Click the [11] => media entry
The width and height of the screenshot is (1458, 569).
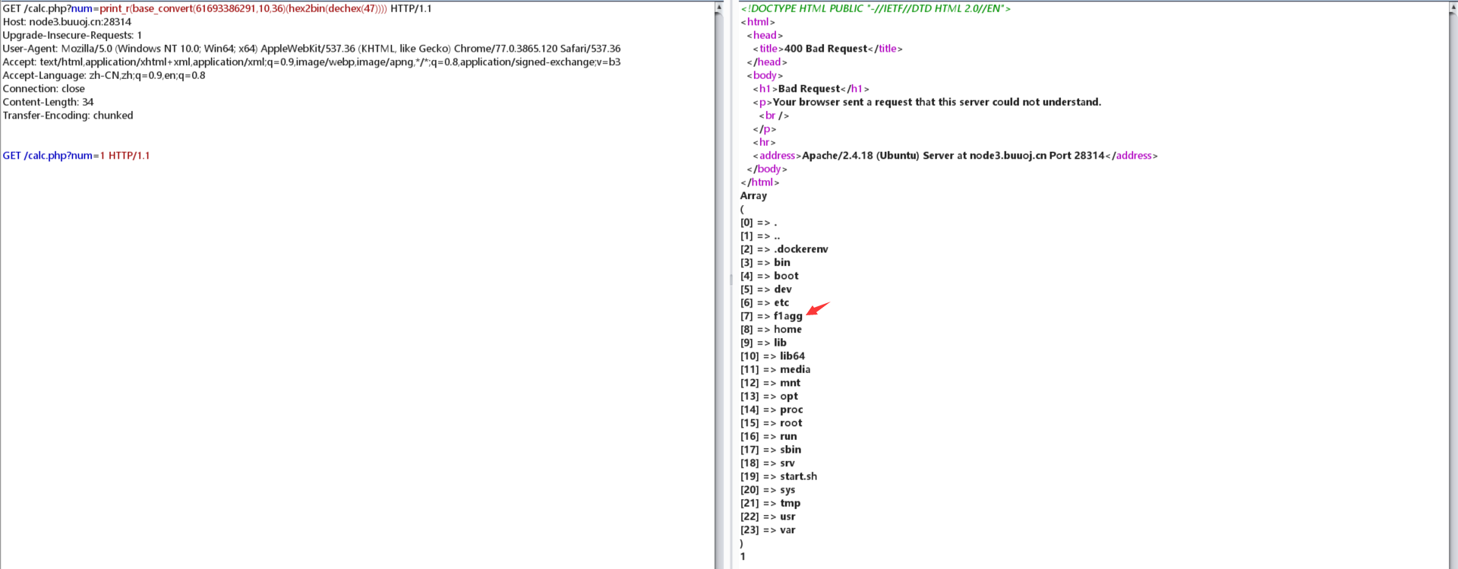tap(775, 370)
